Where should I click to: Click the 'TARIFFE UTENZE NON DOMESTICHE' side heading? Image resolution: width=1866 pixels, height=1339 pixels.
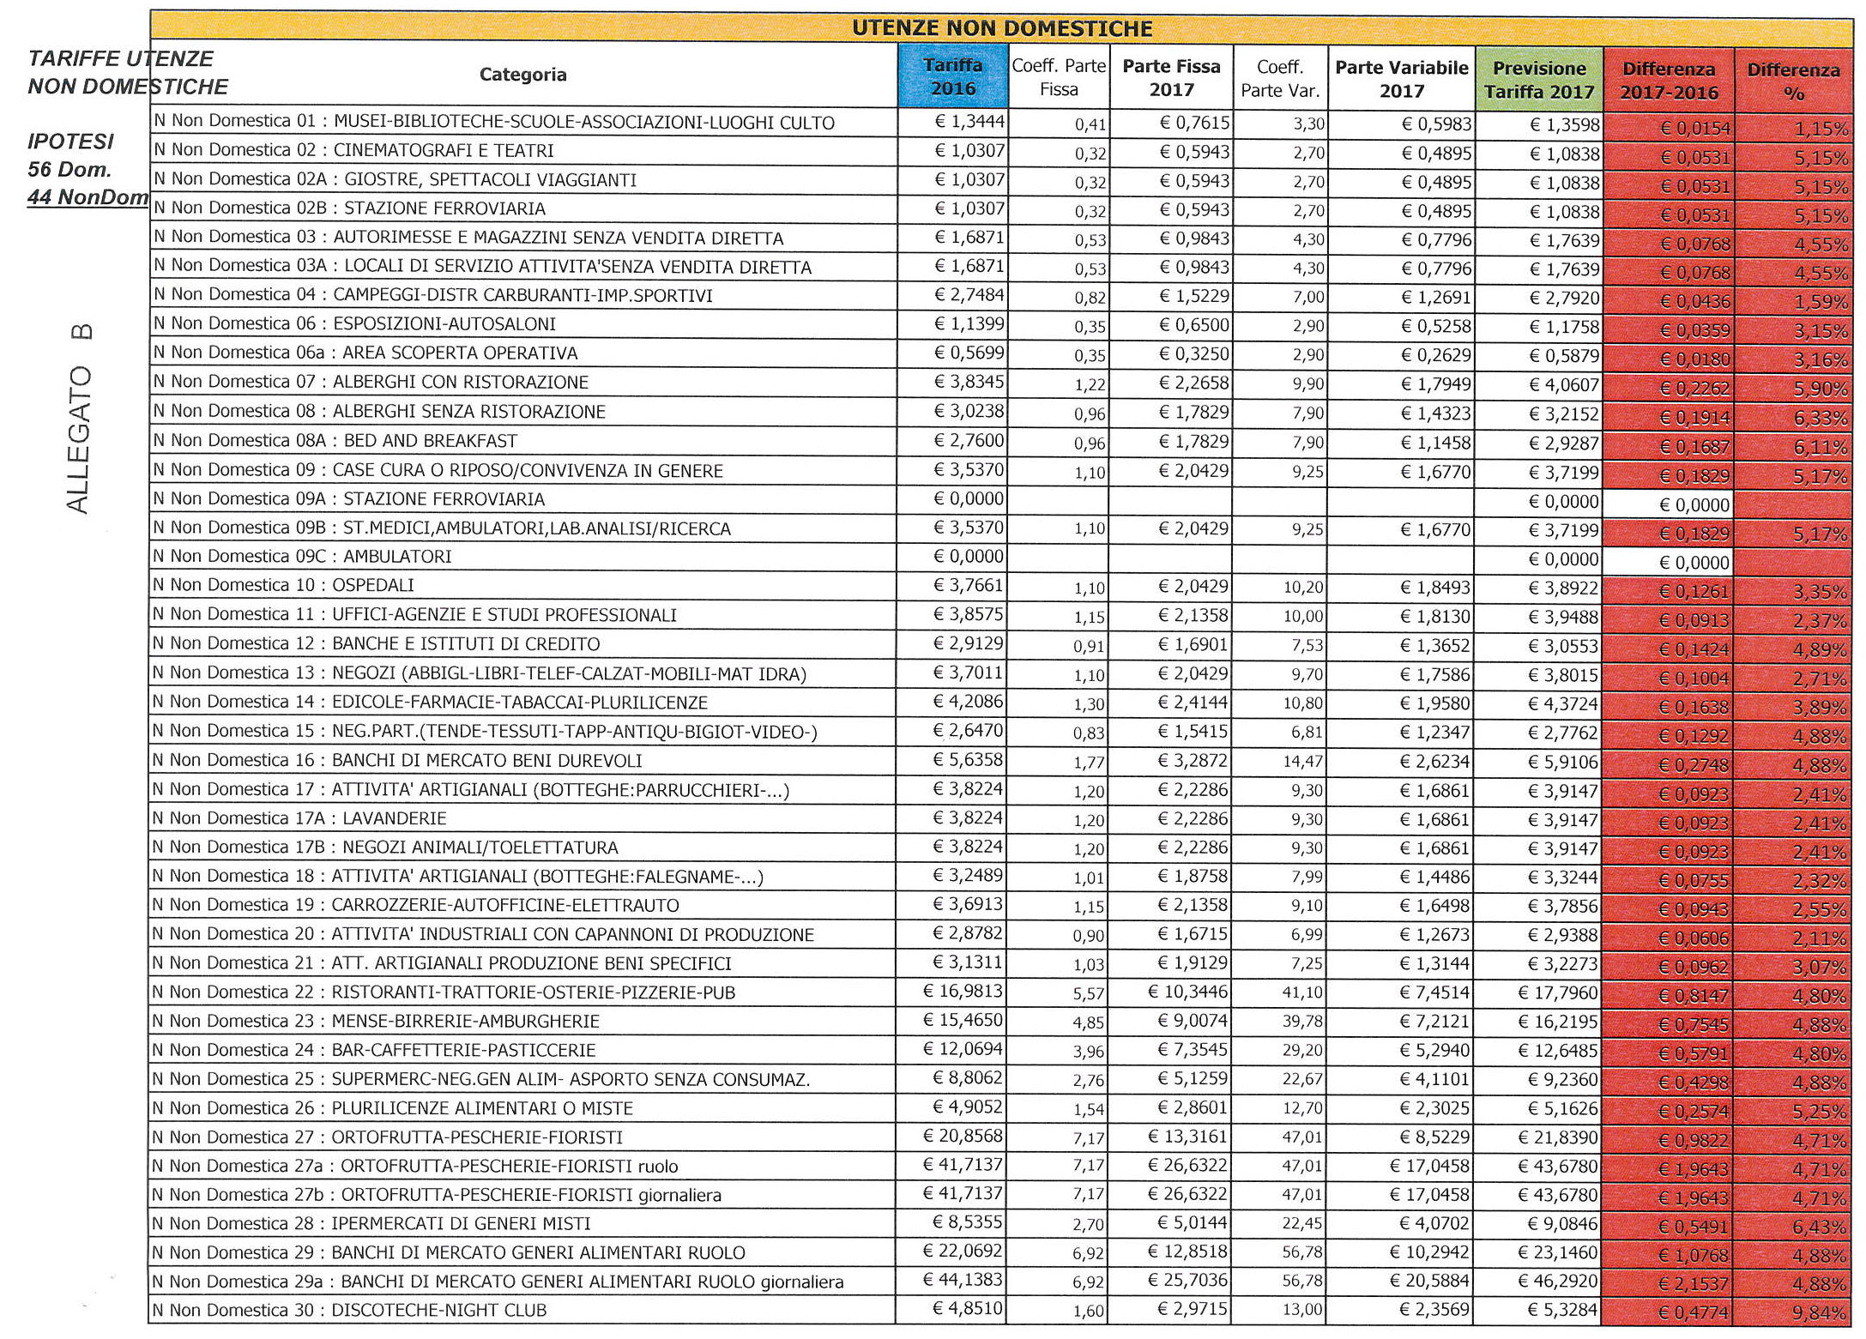click(x=129, y=73)
